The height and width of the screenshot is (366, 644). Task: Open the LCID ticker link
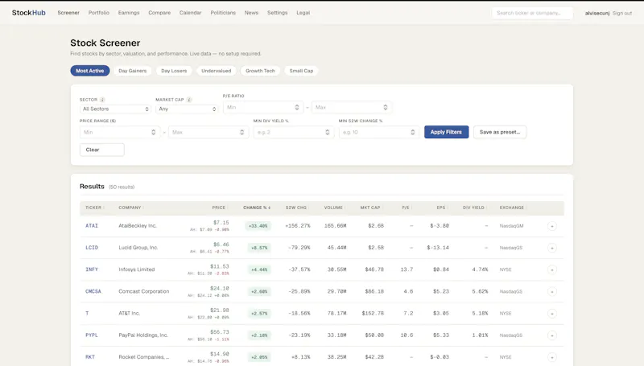pyautogui.click(x=92, y=248)
